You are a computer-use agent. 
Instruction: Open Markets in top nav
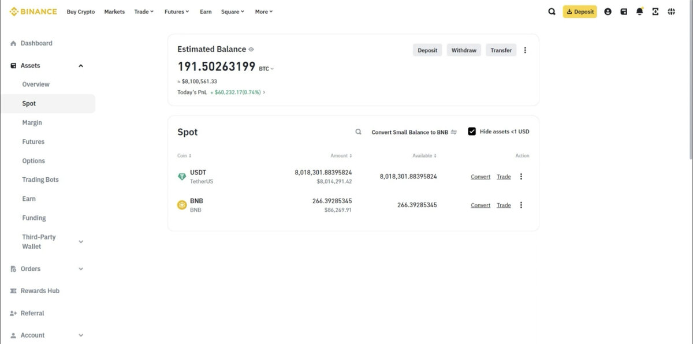click(x=114, y=12)
